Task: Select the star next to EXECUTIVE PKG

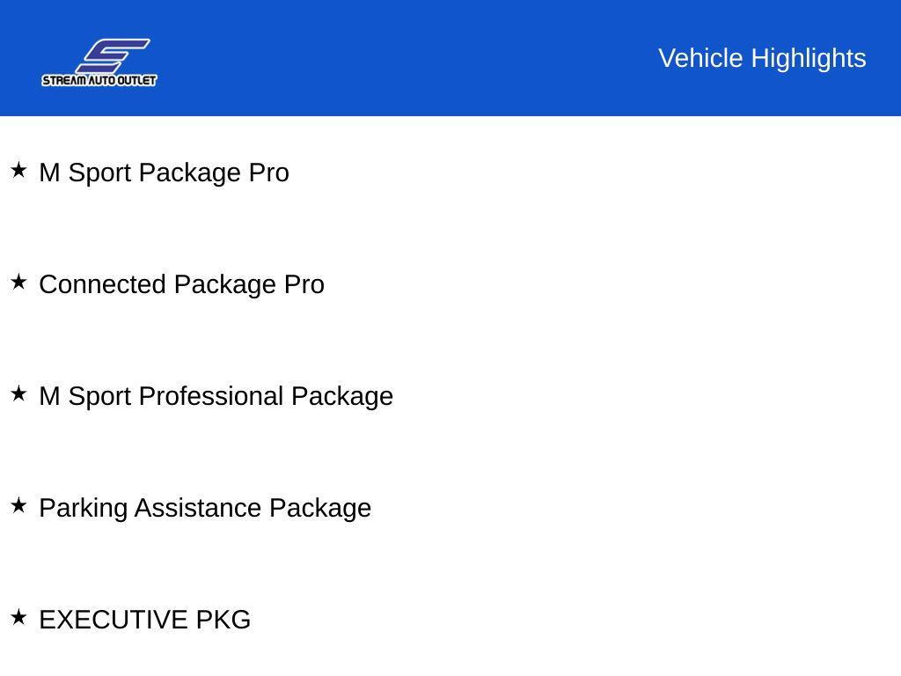Action: [18, 618]
